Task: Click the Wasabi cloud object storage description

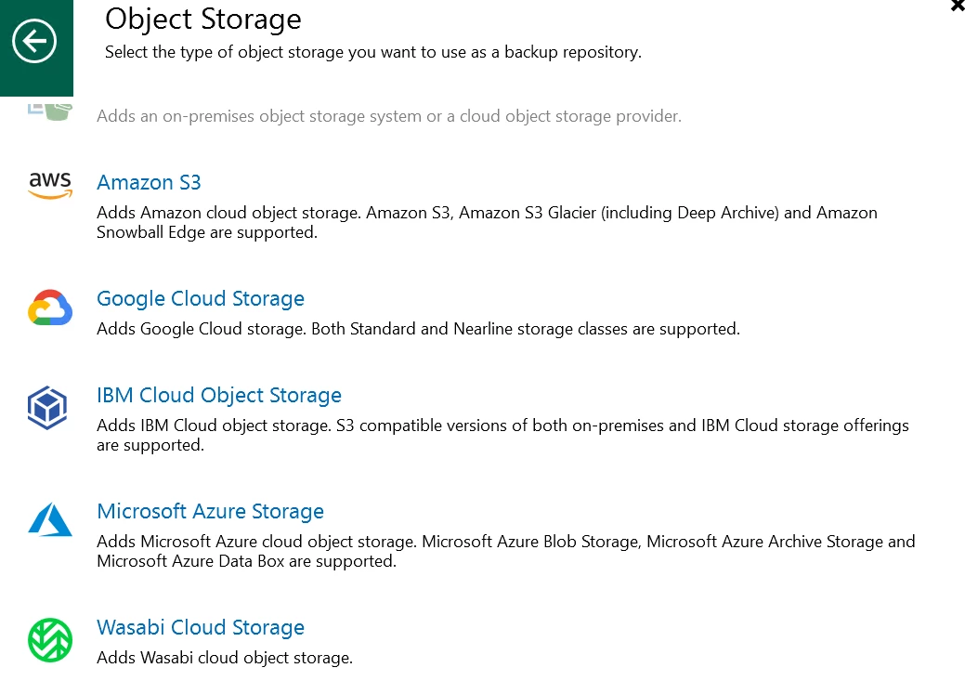Action: pyautogui.click(x=225, y=658)
